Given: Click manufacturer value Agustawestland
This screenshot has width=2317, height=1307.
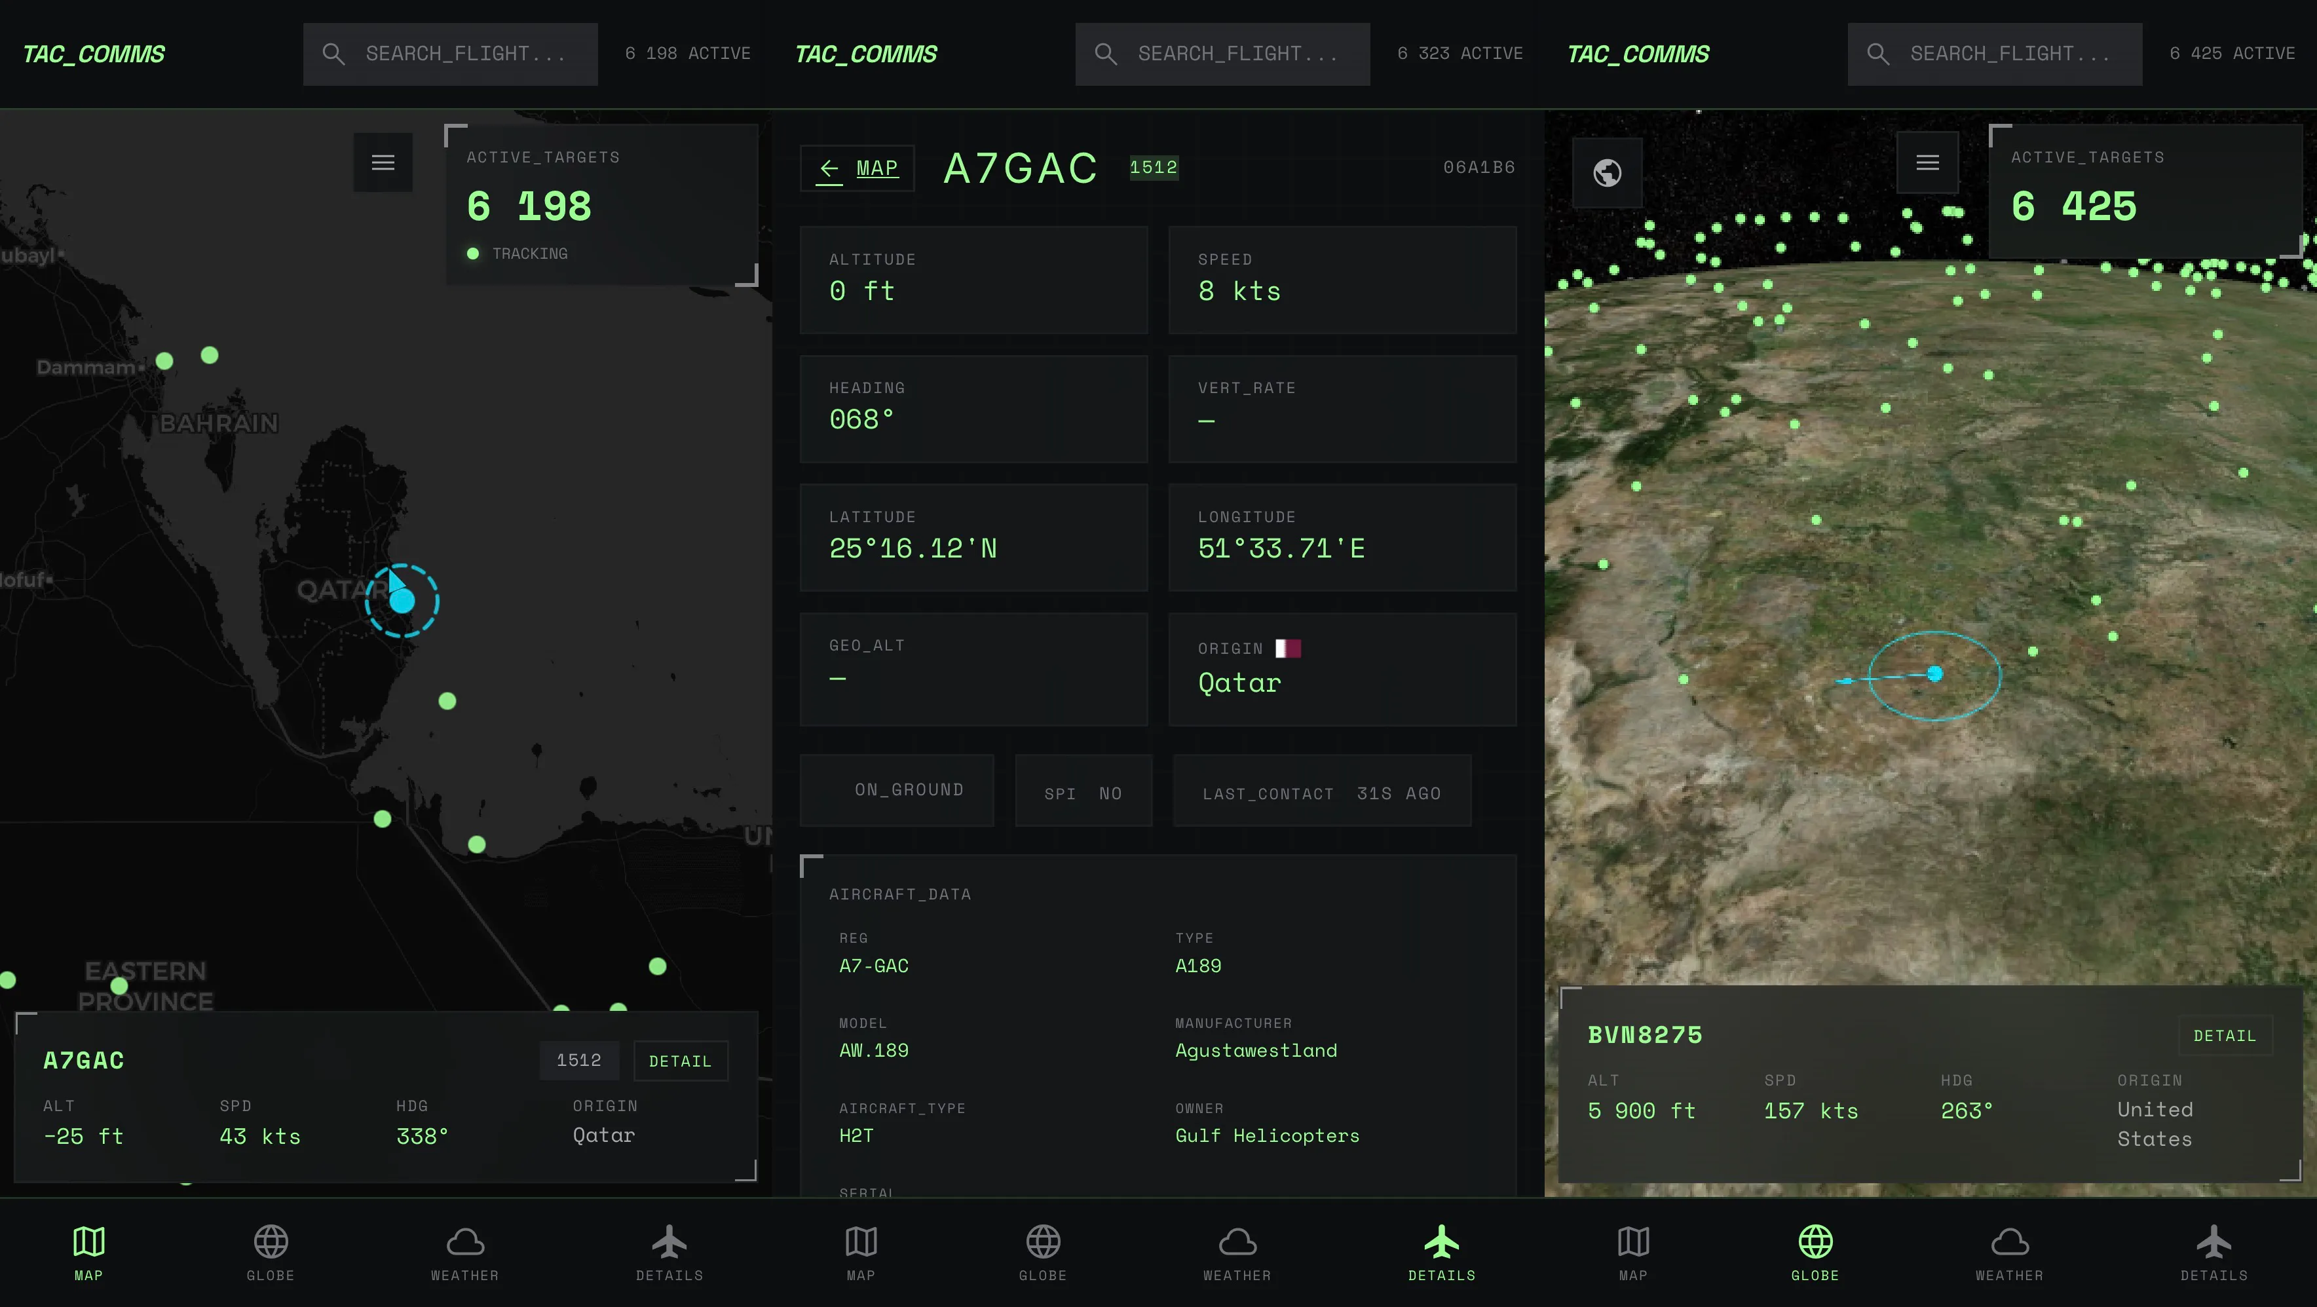Looking at the screenshot, I should tap(1256, 1051).
